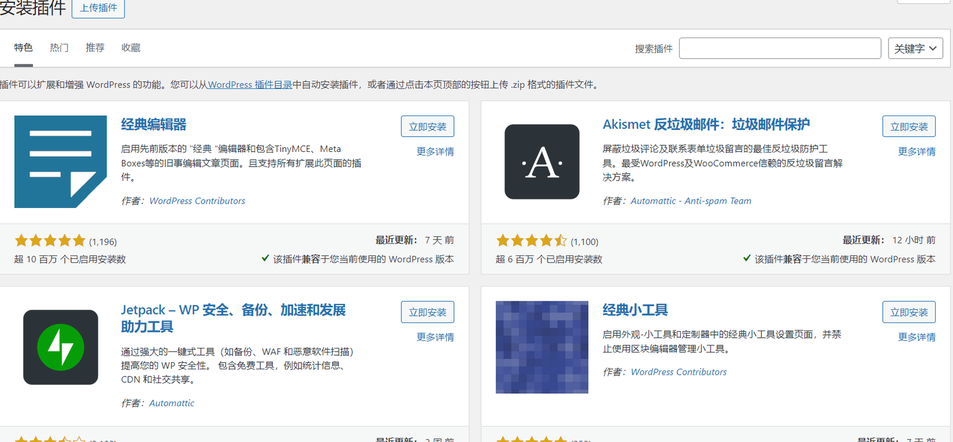View 更多详情 for Jetpack

[x=435, y=337]
